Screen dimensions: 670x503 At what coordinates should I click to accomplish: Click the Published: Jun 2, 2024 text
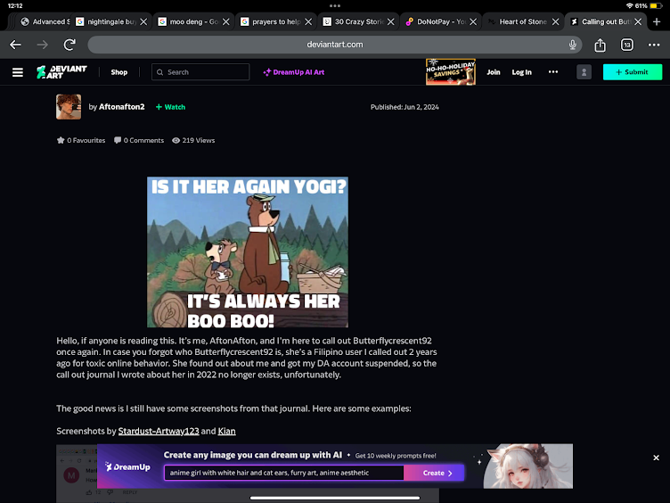click(404, 107)
